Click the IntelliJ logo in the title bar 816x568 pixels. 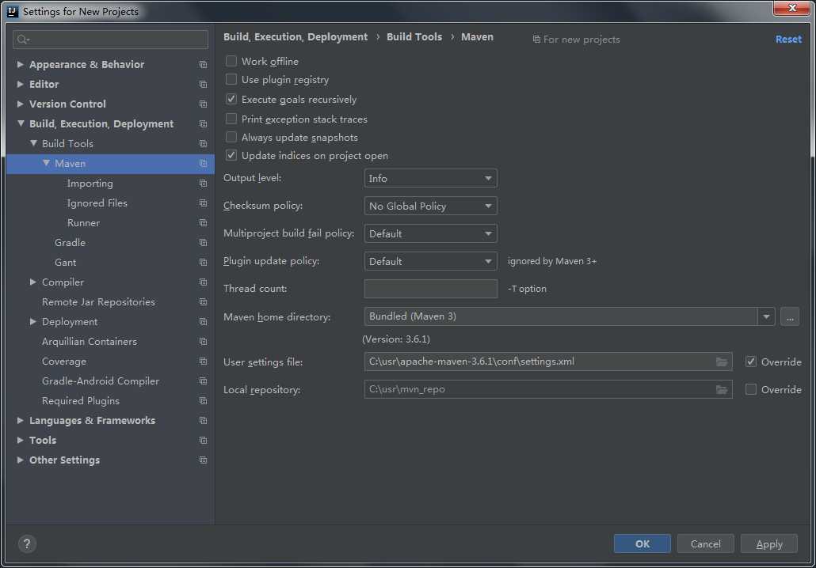[11, 11]
